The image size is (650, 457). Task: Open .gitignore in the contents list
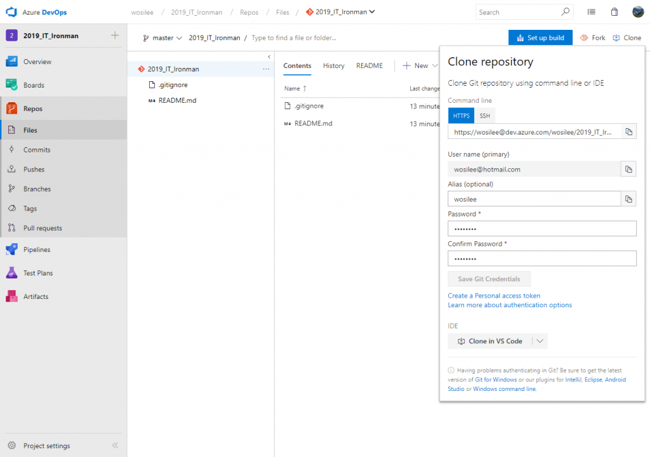point(309,106)
